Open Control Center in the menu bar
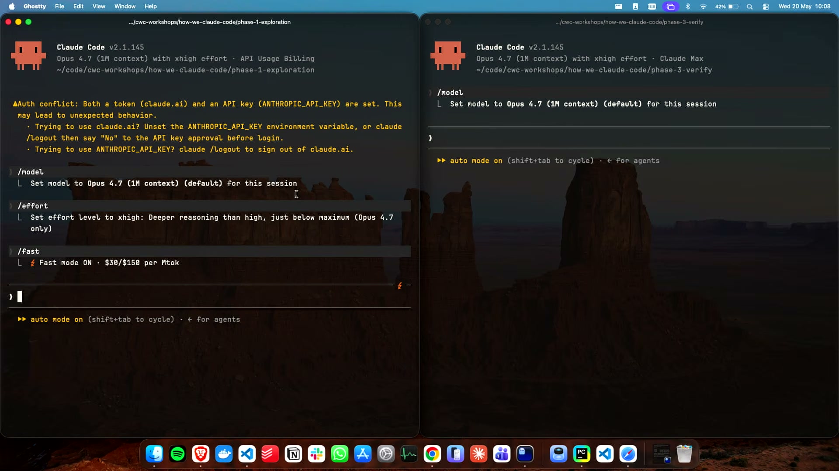Viewport: 839px width, 471px height. click(766, 7)
